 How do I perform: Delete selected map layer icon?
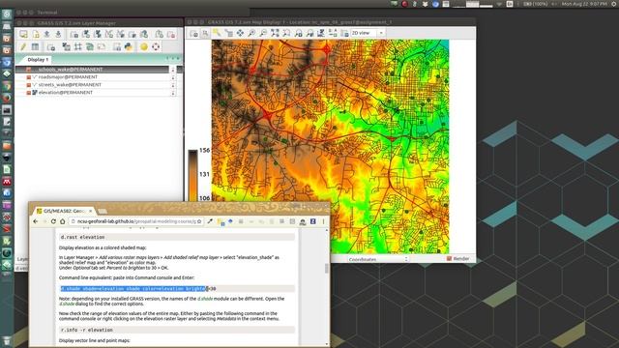point(171,35)
